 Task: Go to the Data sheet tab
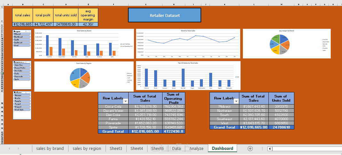(x=176, y=149)
